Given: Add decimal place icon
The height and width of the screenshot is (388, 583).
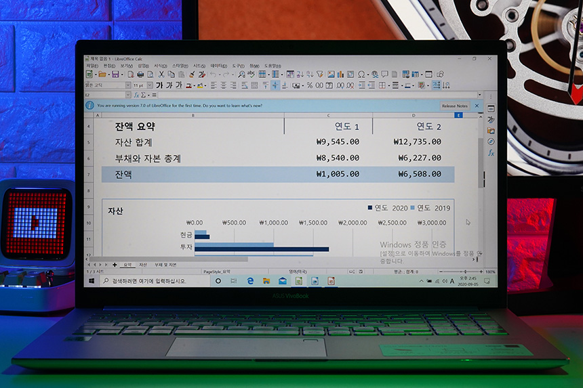Looking at the screenshot, I should [340, 85].
